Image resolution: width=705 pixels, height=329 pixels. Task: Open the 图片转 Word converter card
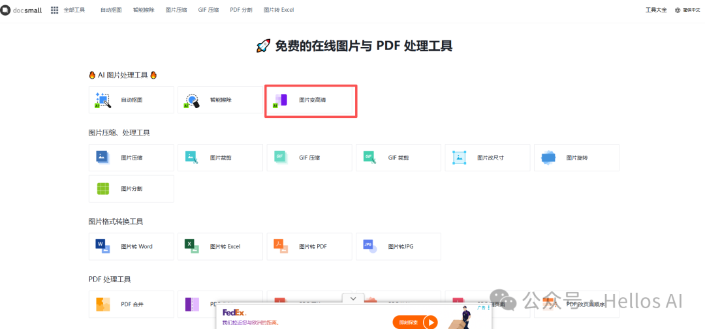tap(131, 246)
